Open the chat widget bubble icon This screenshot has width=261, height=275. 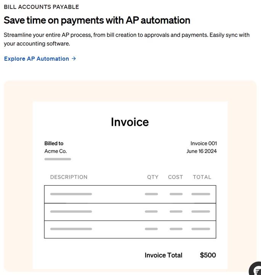tap(256, 270)
